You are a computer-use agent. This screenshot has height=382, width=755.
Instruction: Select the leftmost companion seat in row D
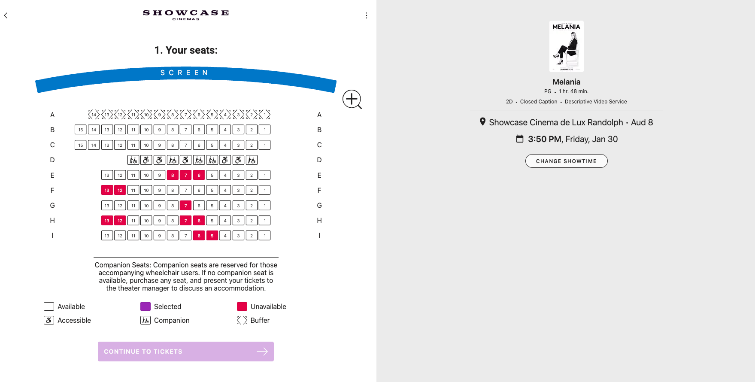(133, 160)
